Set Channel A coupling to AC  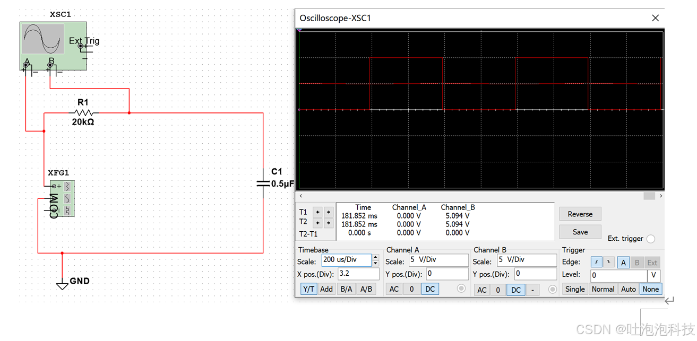(394, 289)
